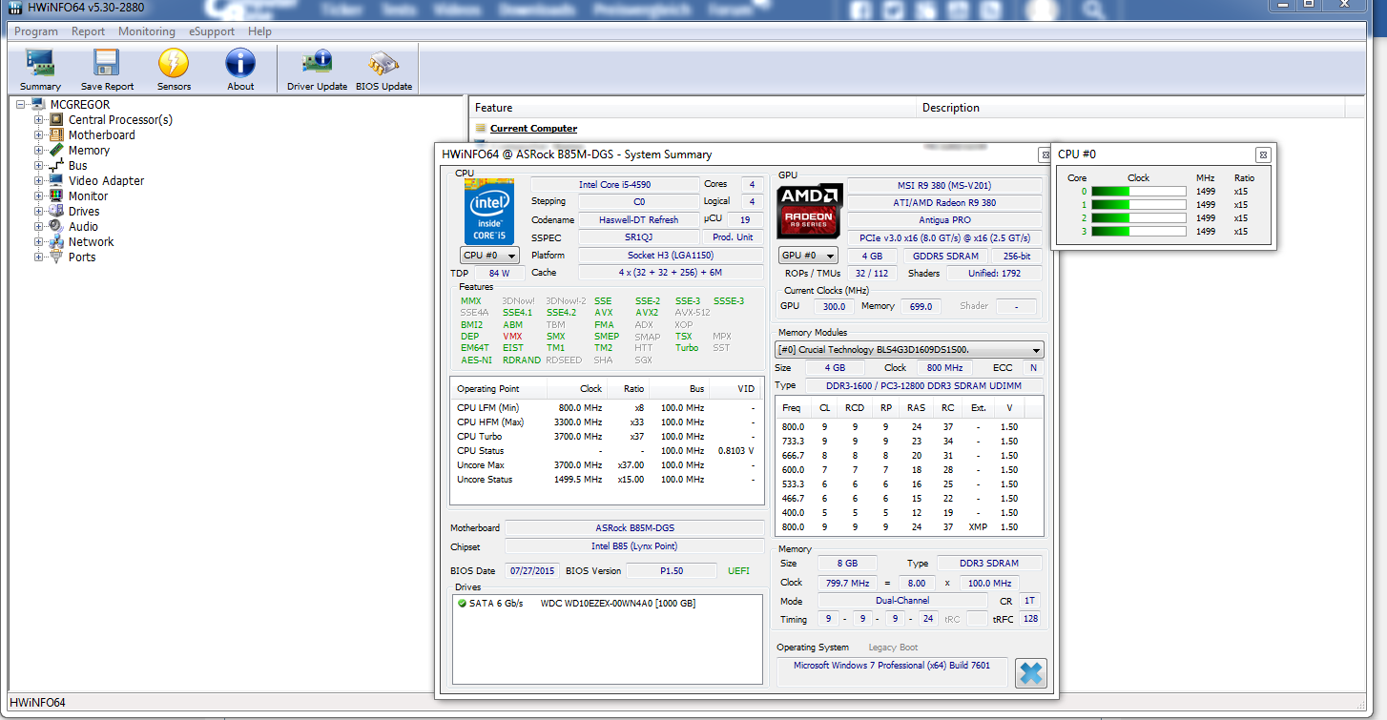Image resolution: width=1387 pixels, height=720 pixels.
Task: Open the Help menu
Action: 259,31
